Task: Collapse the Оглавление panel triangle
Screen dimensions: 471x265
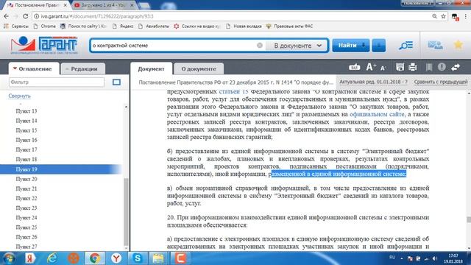Action: (15, 68)
